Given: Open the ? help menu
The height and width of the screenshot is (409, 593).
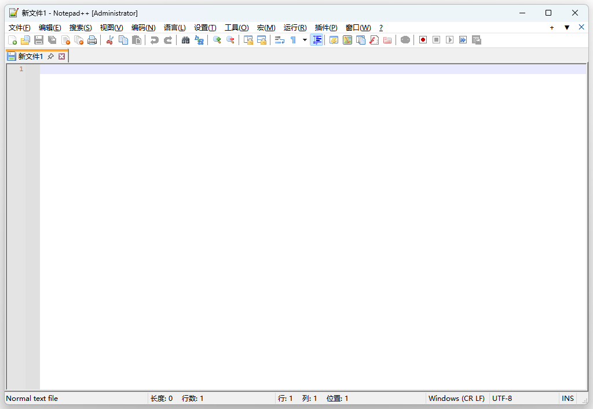Looking at the screenshot, I should click(381, 28).
